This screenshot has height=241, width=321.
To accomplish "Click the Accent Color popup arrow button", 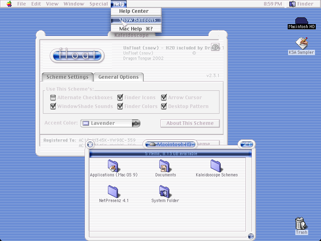I will tap(136, 123).
